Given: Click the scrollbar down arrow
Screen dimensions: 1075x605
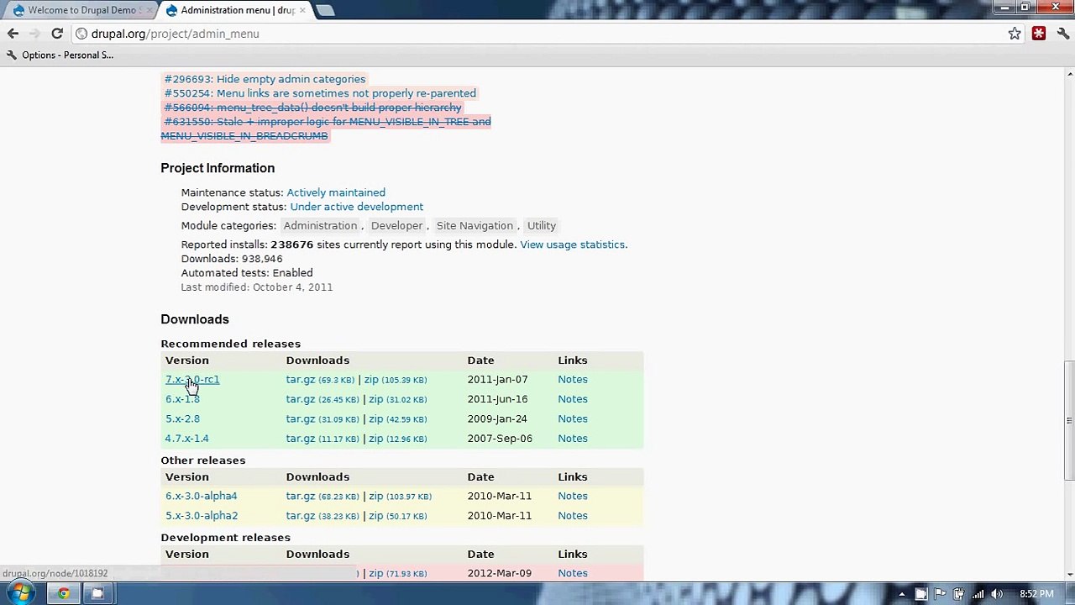Looking at the screenshot, I should (1068, 574).
